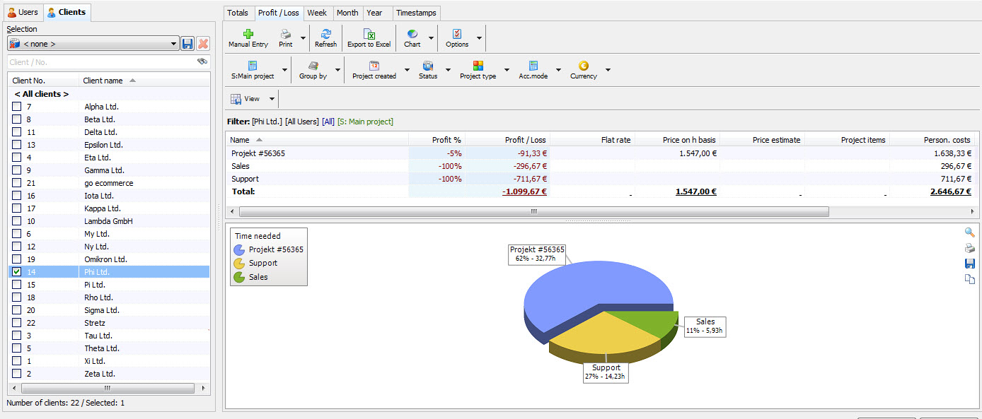Select Export to Excel
The image size is (982, 419).
369,34
